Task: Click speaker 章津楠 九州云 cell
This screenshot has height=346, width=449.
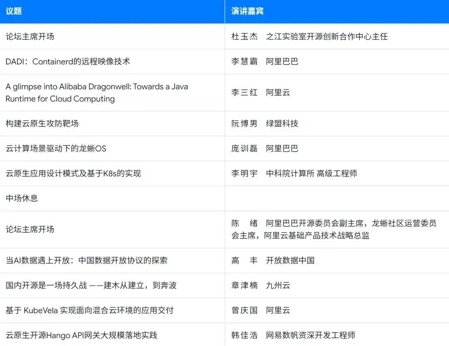Action: (337, 286)
